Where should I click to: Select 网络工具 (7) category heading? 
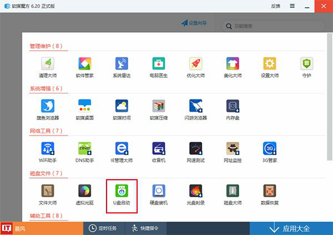point(46,130)
